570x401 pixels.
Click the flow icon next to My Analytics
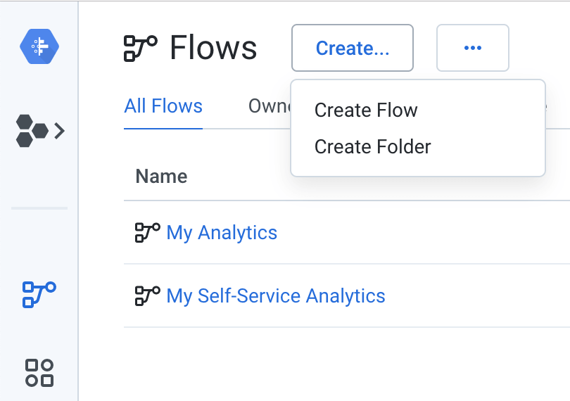click(x=148, y=233)
